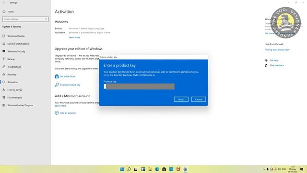Click the ENG language indicator
Screen dimensions: 307x173
283,169
